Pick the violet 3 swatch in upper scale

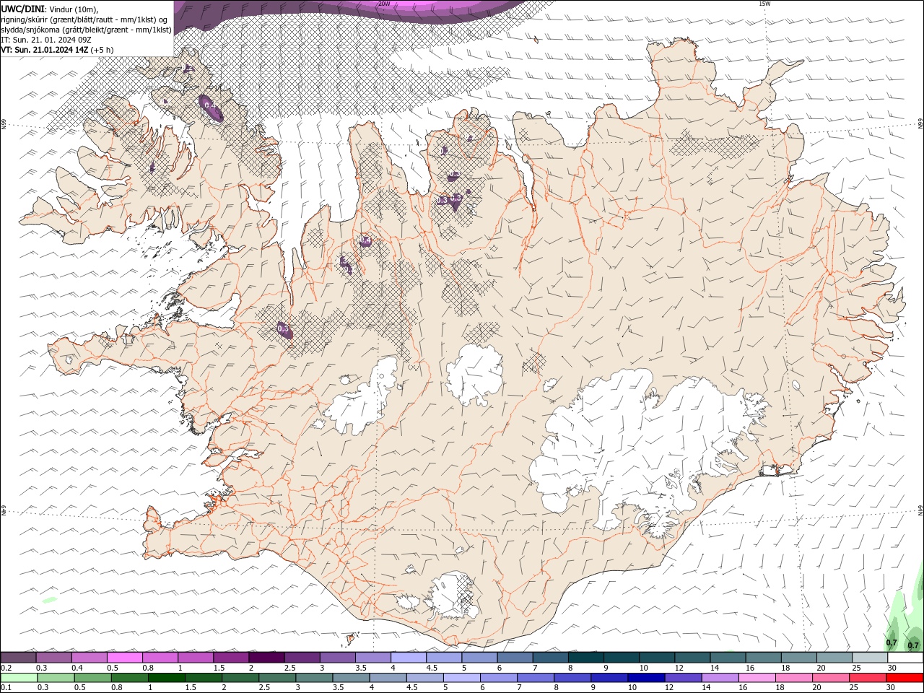(338, 658)
